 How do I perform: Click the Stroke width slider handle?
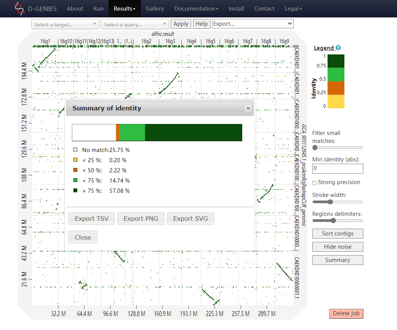pyautogui.click(x=330, y=202)
